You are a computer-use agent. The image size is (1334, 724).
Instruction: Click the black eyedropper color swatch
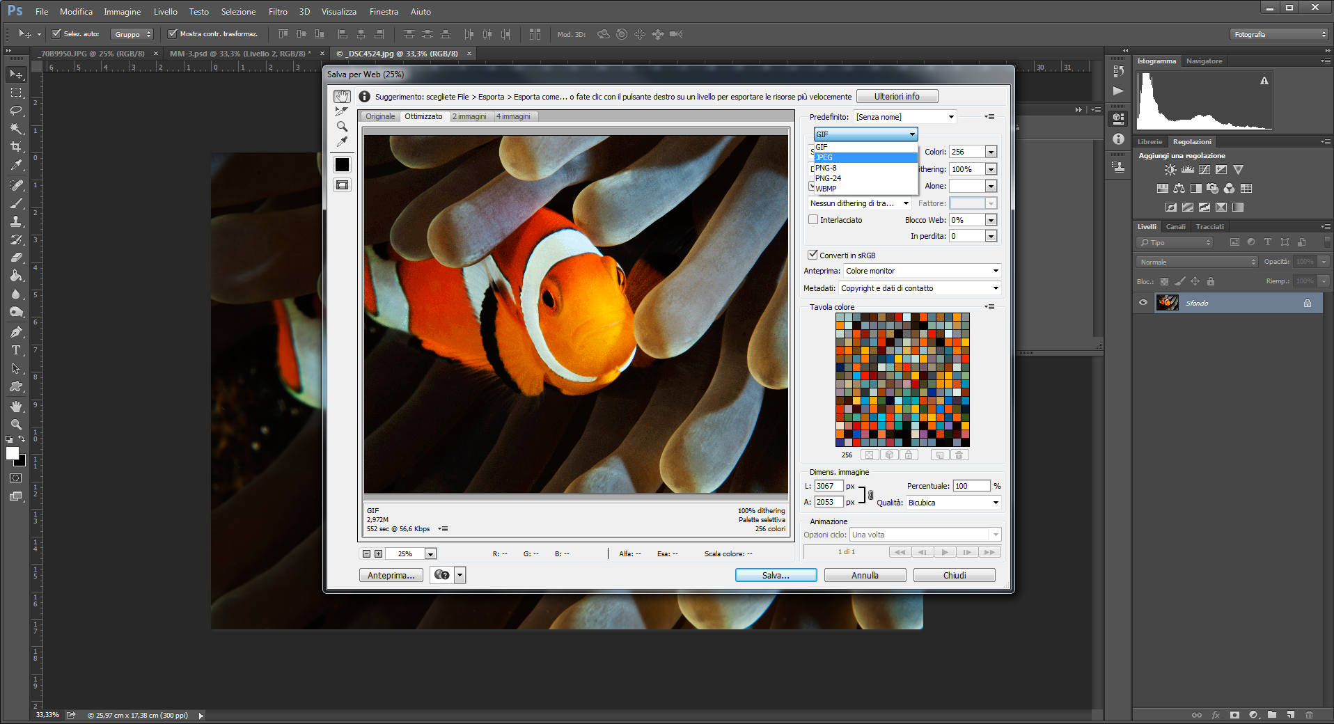pos(342,165)
